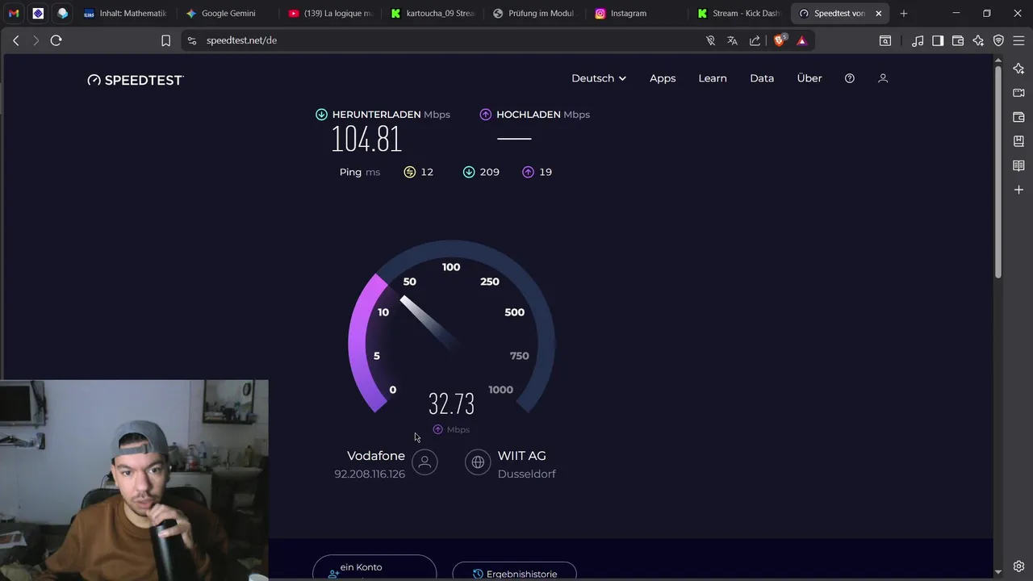Open reading list icon in right sidebar
Image resolution: width=1033 pixels, height=581 pixels.
click(1018, 165)
